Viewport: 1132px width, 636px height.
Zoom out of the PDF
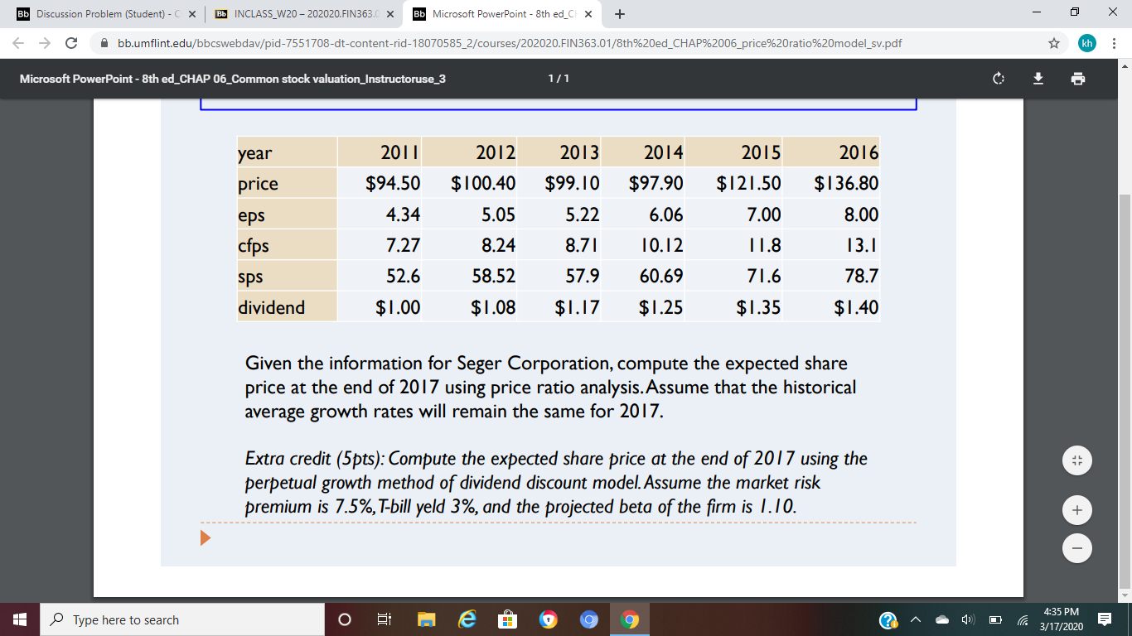pos(1076,547)
